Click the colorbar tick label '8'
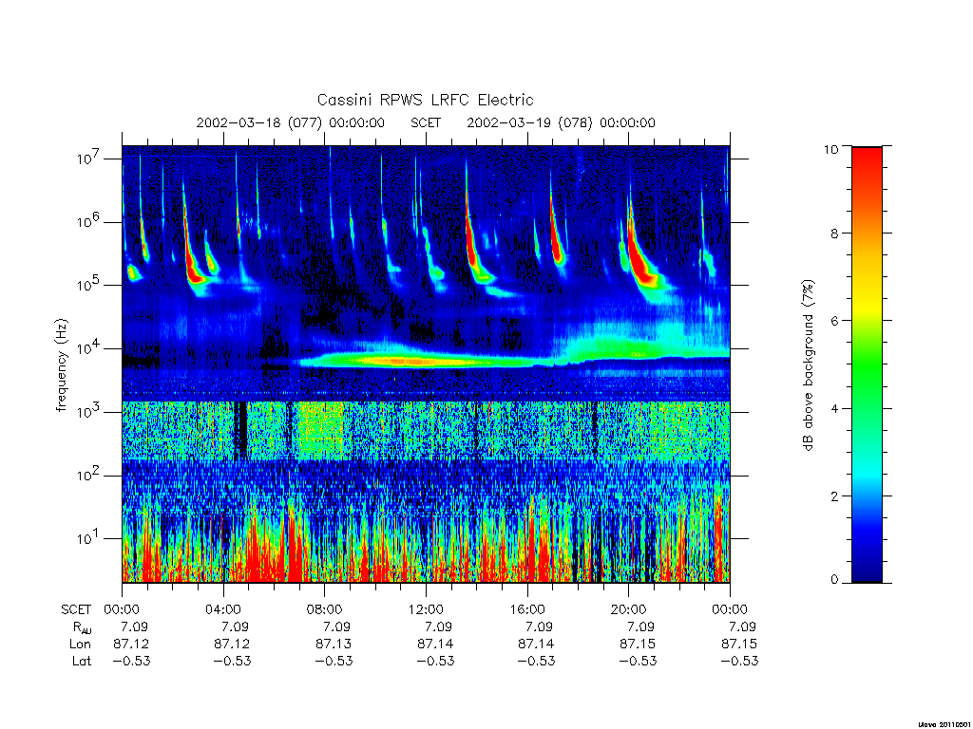 pos(834,234)
